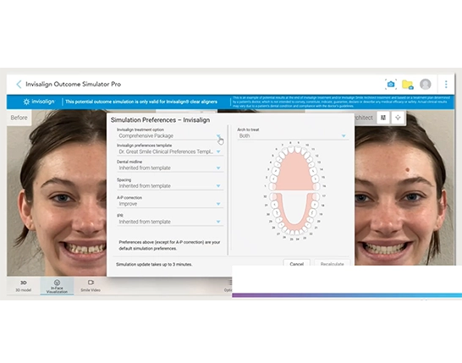The width and height of the screenshot is (462, 363).
Task: Open the Invisalign preferences template dropdown
Action: [170, 151]
